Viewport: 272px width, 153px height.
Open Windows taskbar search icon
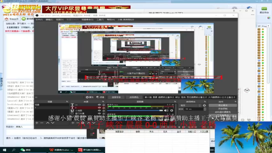(14, 150)
